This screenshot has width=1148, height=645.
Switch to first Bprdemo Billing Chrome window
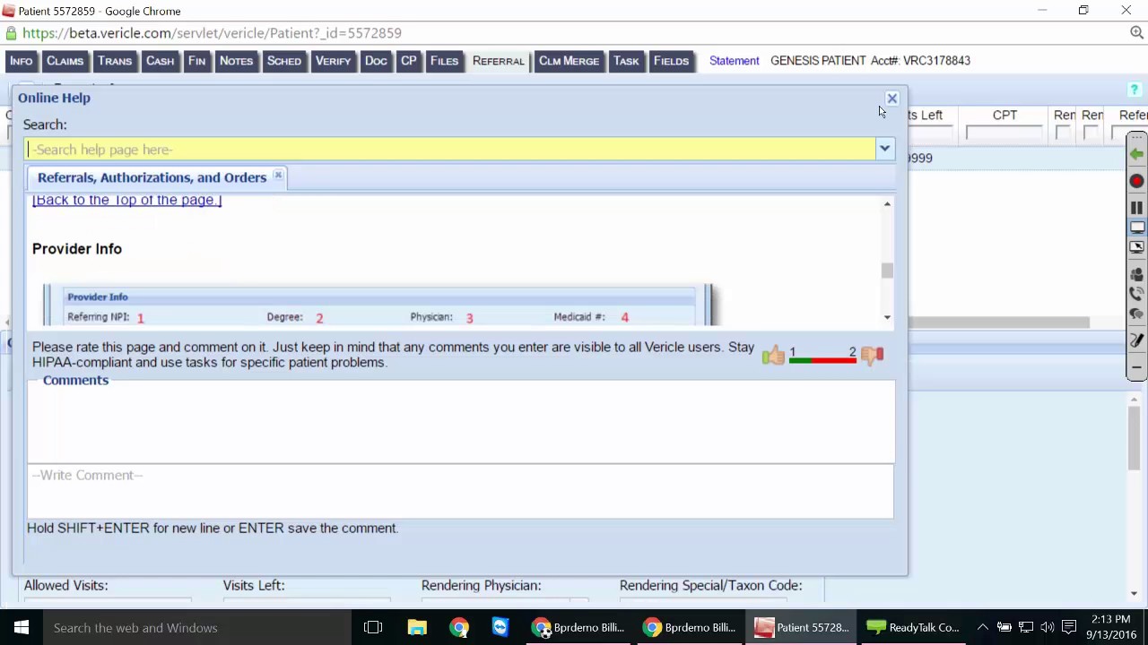click(x=578, y=628)
